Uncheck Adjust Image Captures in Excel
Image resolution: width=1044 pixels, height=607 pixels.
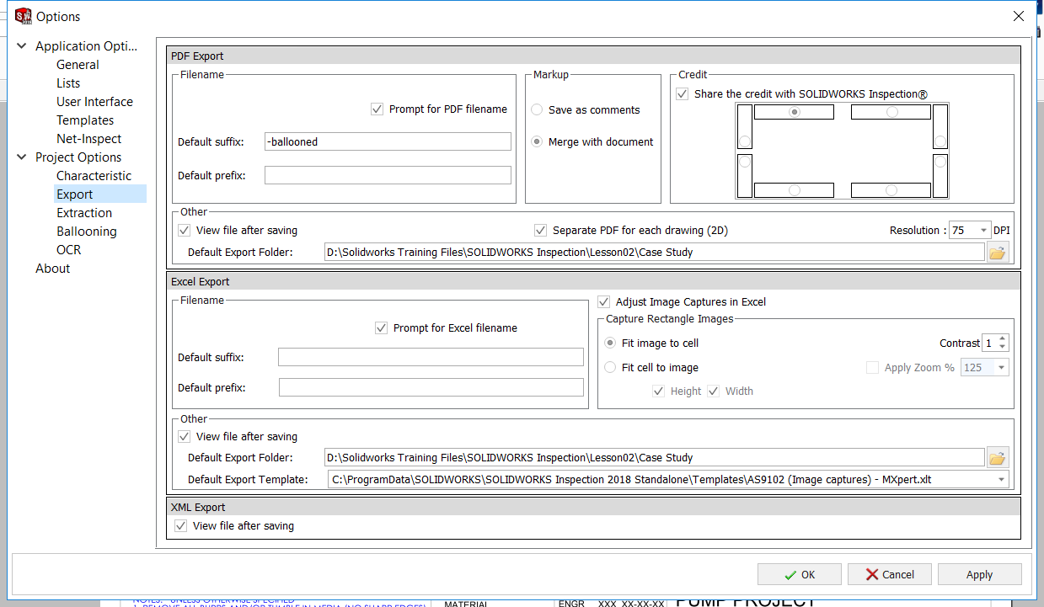[x=603, y=301]
